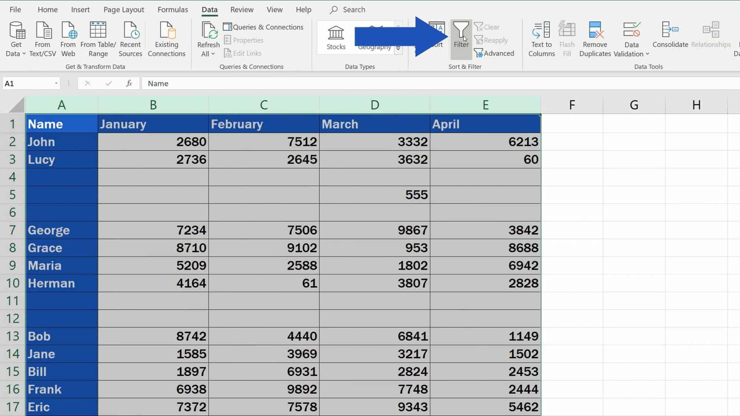Click the Name input field cell A1
The width and height of the screenshot is (740, 416).
(x=61, y=124)
